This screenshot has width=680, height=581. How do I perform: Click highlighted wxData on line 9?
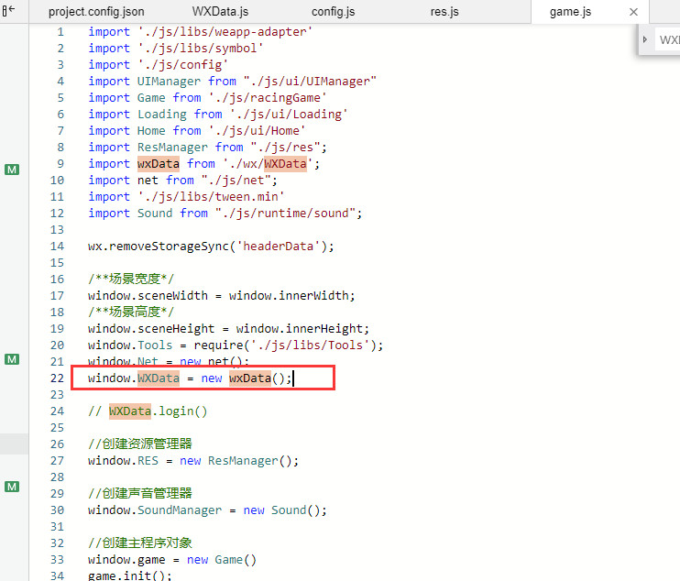coord(159,163)
